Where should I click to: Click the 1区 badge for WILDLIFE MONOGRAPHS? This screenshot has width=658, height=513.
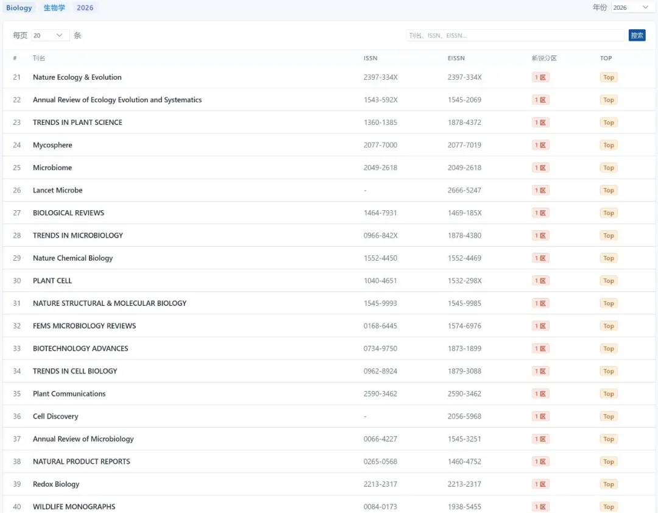coord(540,507)
